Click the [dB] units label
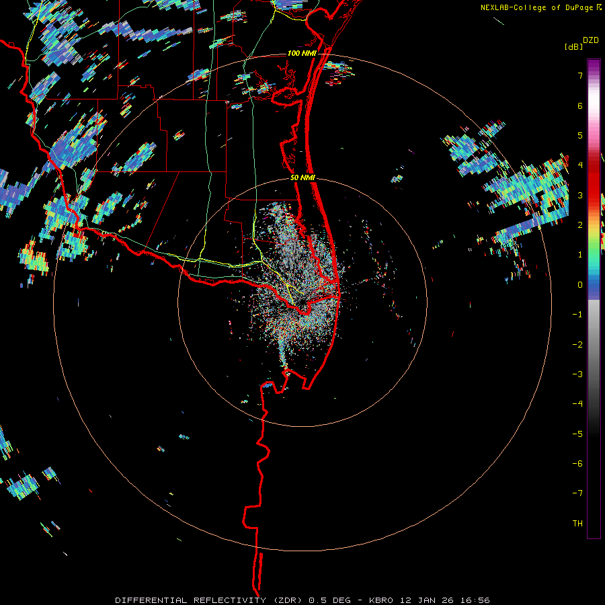605x605 pixels. tap(574, 46)
